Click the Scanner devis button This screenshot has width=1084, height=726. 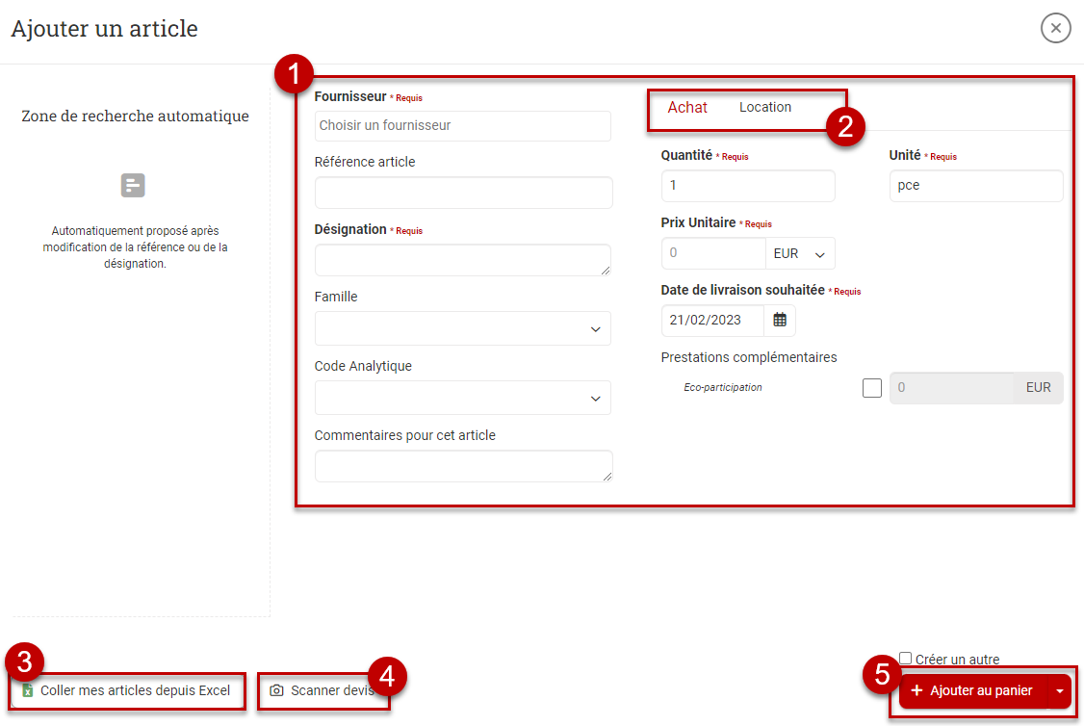[x=332, y=690]
